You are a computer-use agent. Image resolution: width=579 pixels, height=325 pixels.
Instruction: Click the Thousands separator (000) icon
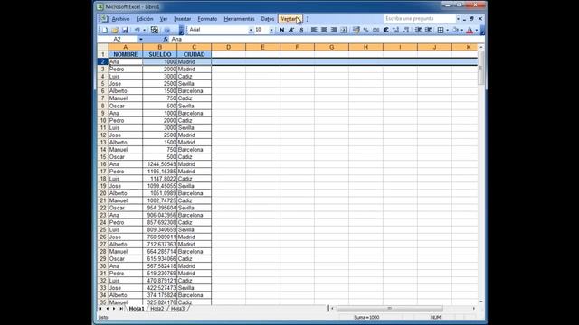point(376,30)
